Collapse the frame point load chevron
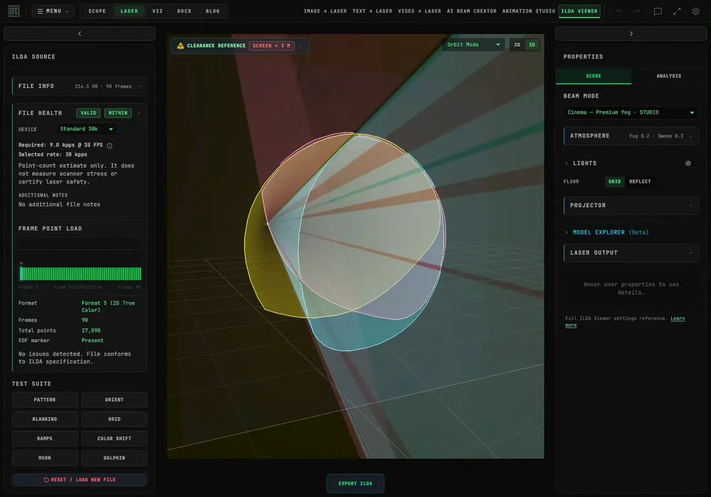This screenshot has width=711, height=497. 21,263
